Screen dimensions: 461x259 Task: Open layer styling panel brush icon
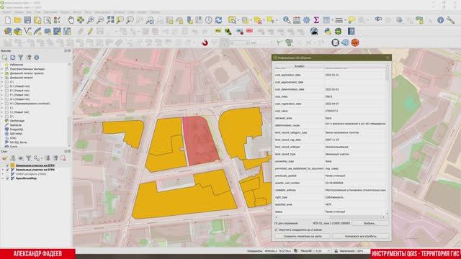pyautogui.click(x=4, y=158)
